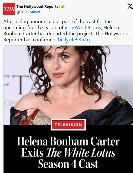Open the X logo link
133x173 pixels.
130,6
